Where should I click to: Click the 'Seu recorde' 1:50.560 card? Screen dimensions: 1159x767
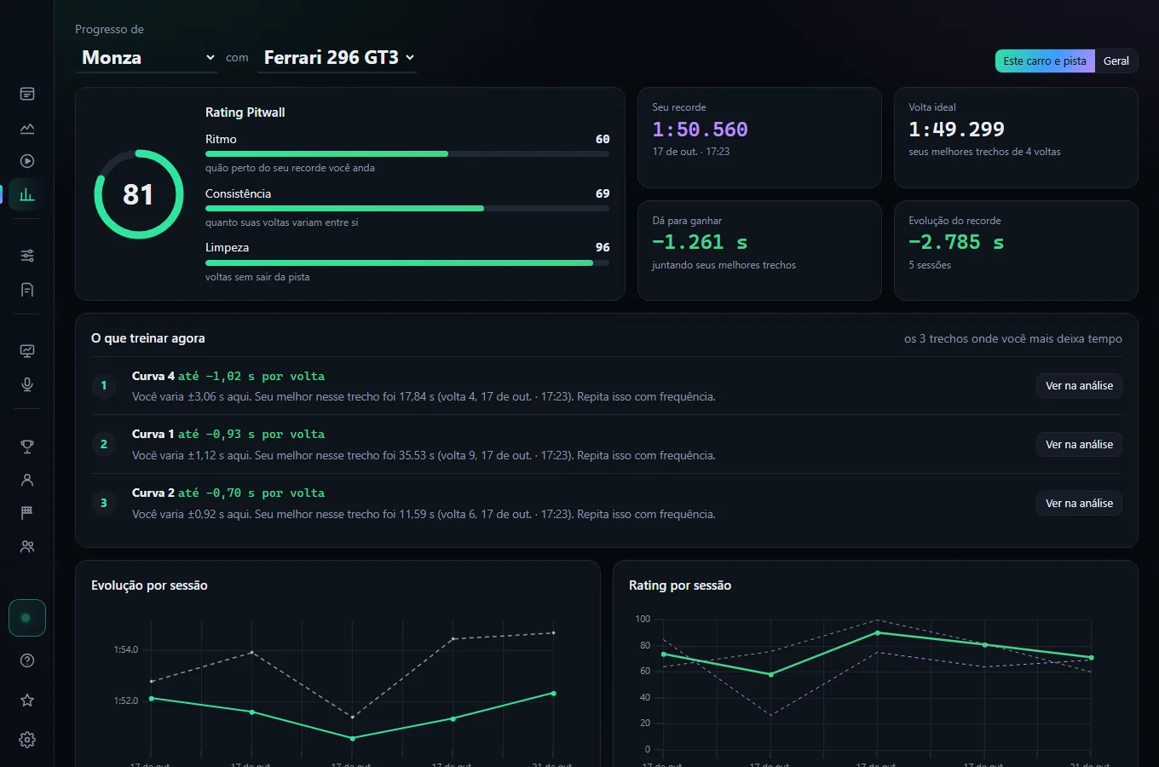tap(759, 137)
